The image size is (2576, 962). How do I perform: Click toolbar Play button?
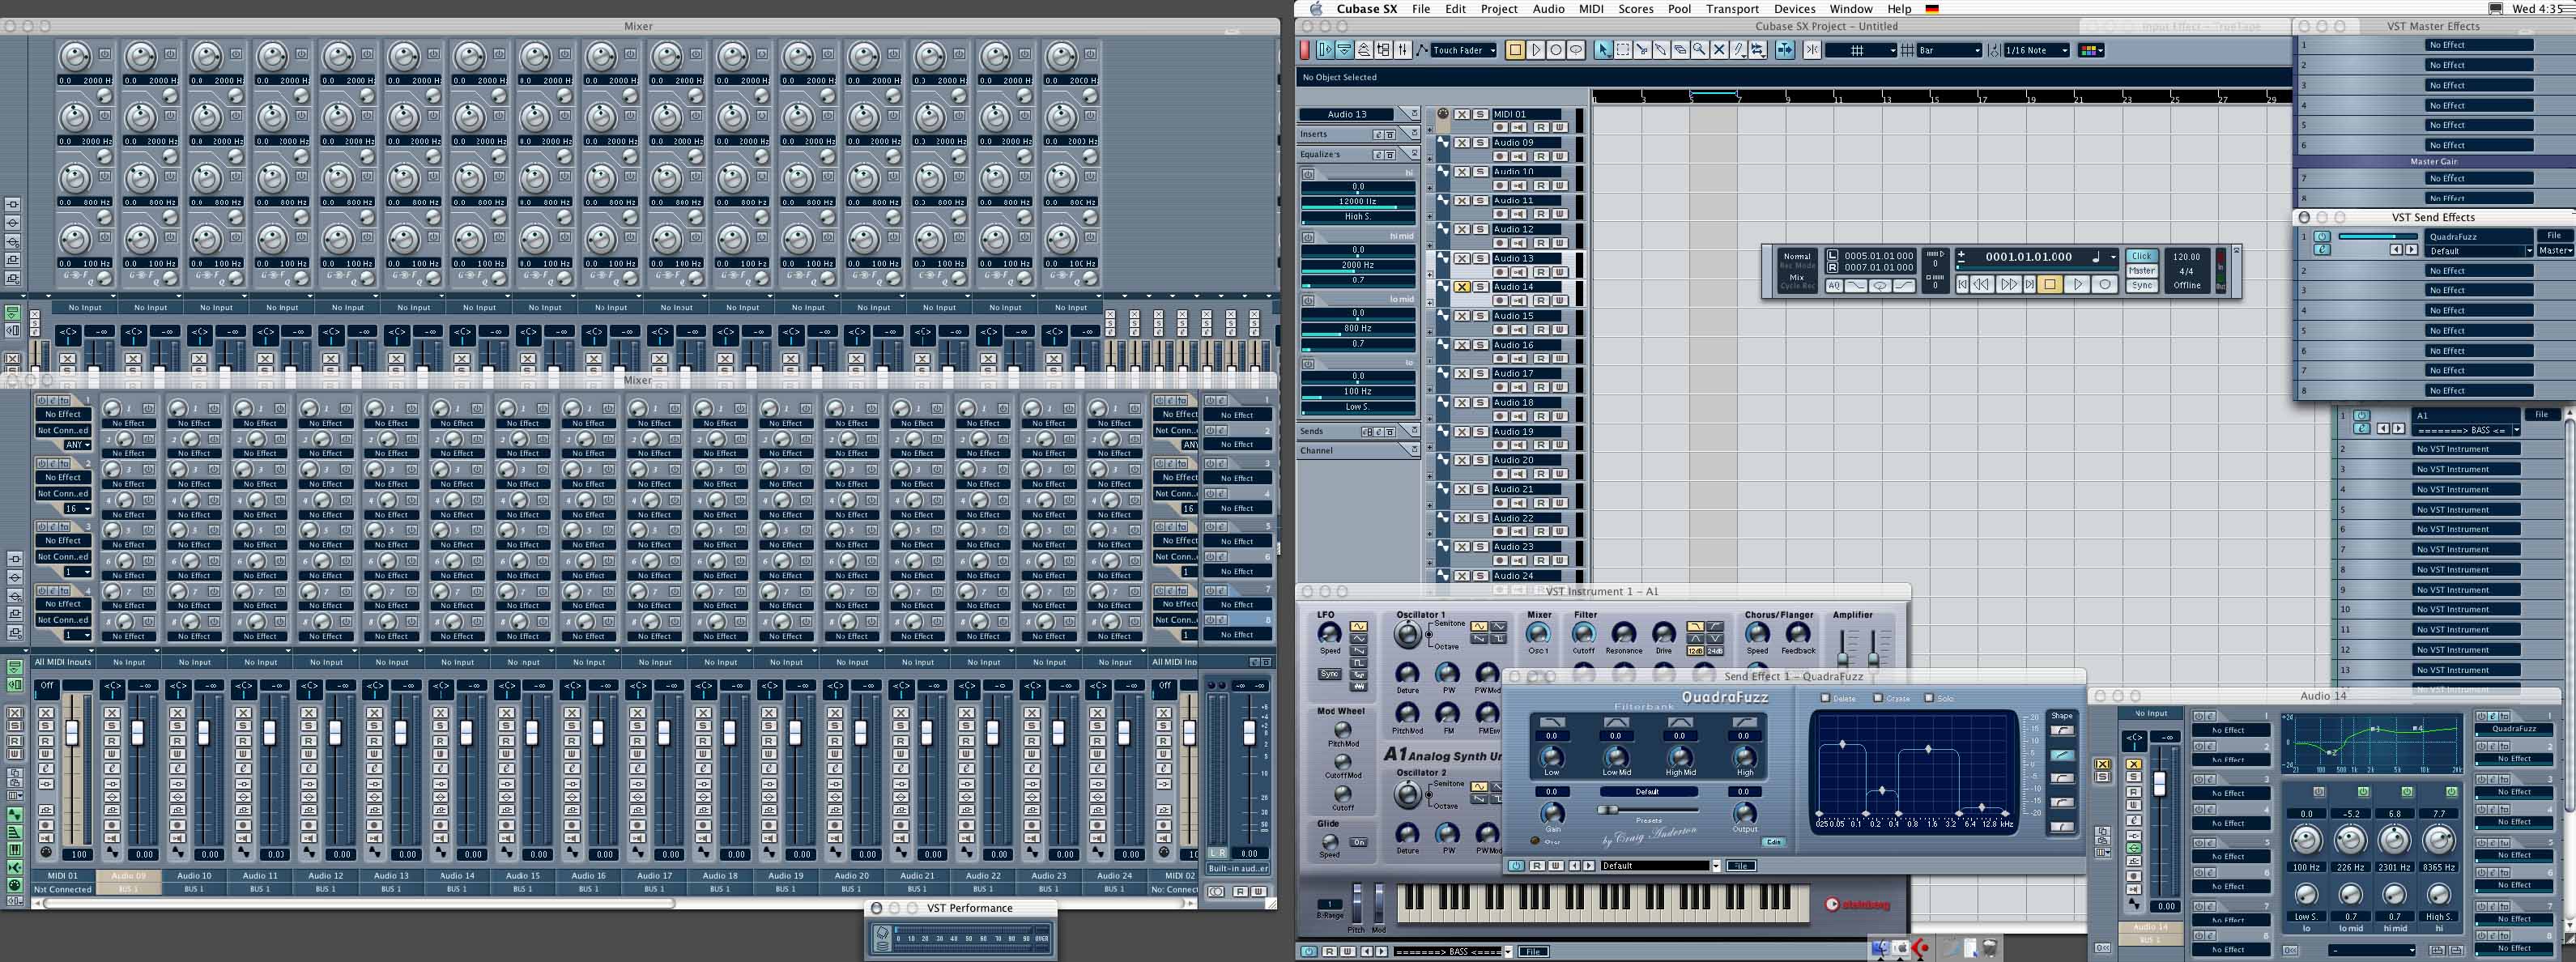pos(1536,50)
